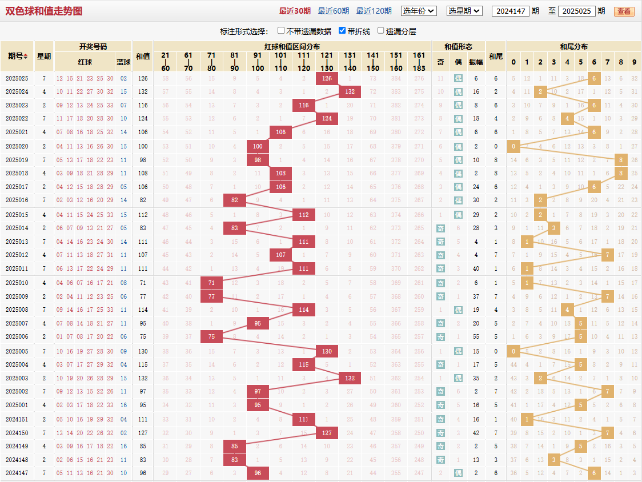Screen dimensions: 642x482
Task: Click the 红球和值区间分布 header
Action: [x=292, y=47]
